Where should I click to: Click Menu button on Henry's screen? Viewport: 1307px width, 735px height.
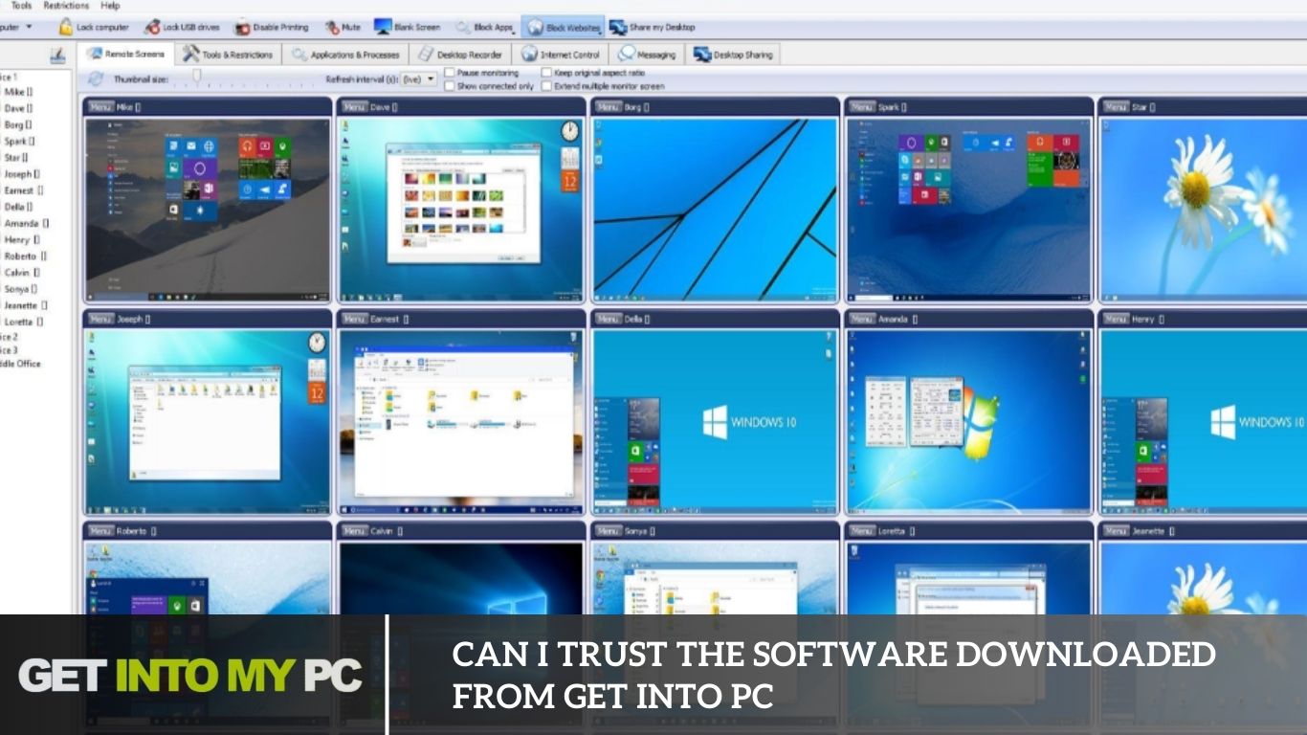[1116, 319]
